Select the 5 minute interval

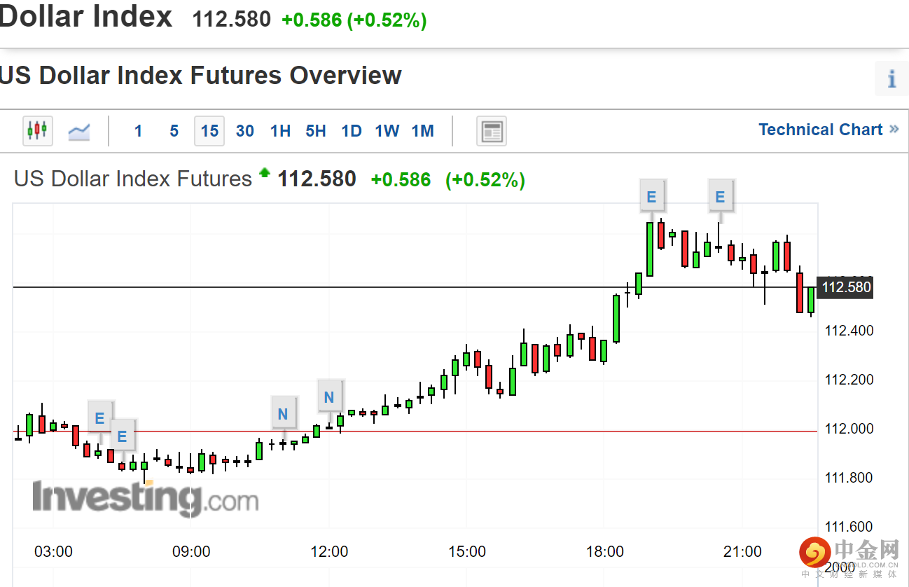pos(174,131)
